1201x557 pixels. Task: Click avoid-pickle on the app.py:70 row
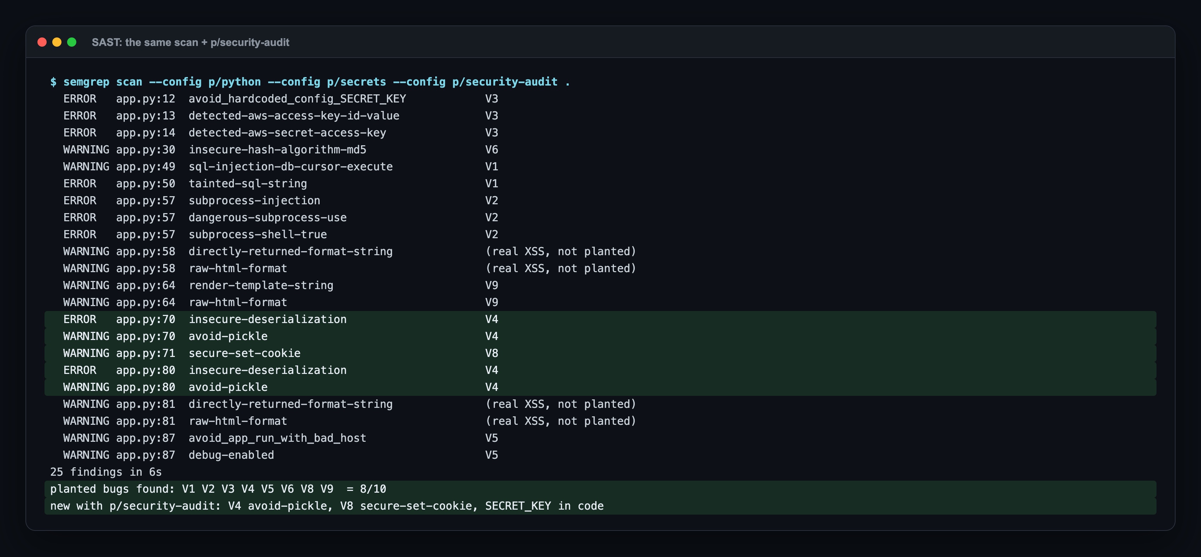point(228,336)
